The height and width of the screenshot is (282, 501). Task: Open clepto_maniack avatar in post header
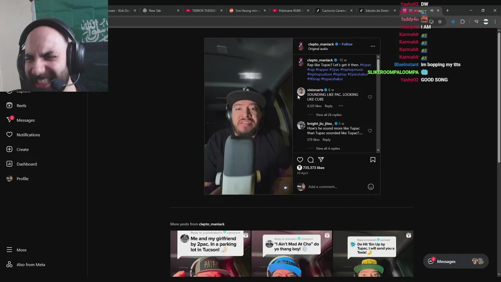301,46
